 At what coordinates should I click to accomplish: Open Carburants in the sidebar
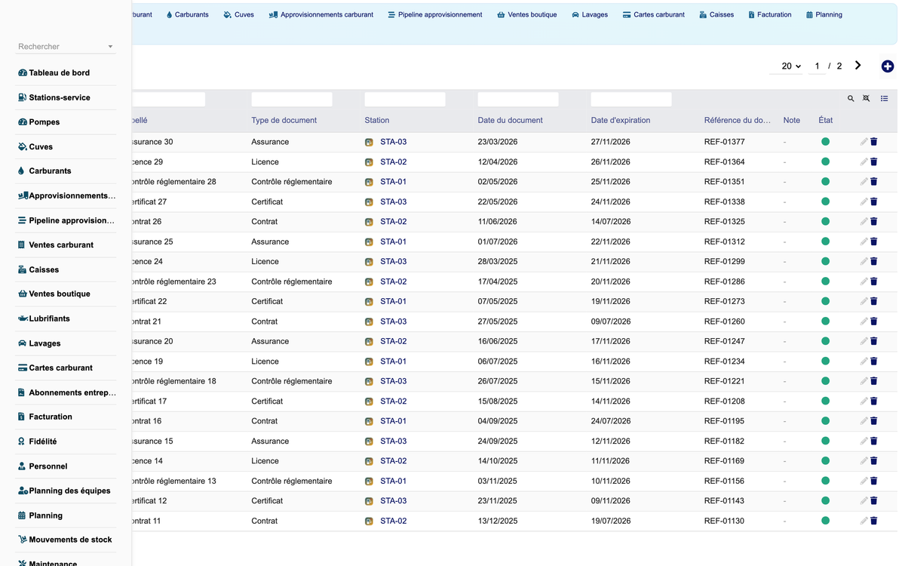click(x=50, y=171)
